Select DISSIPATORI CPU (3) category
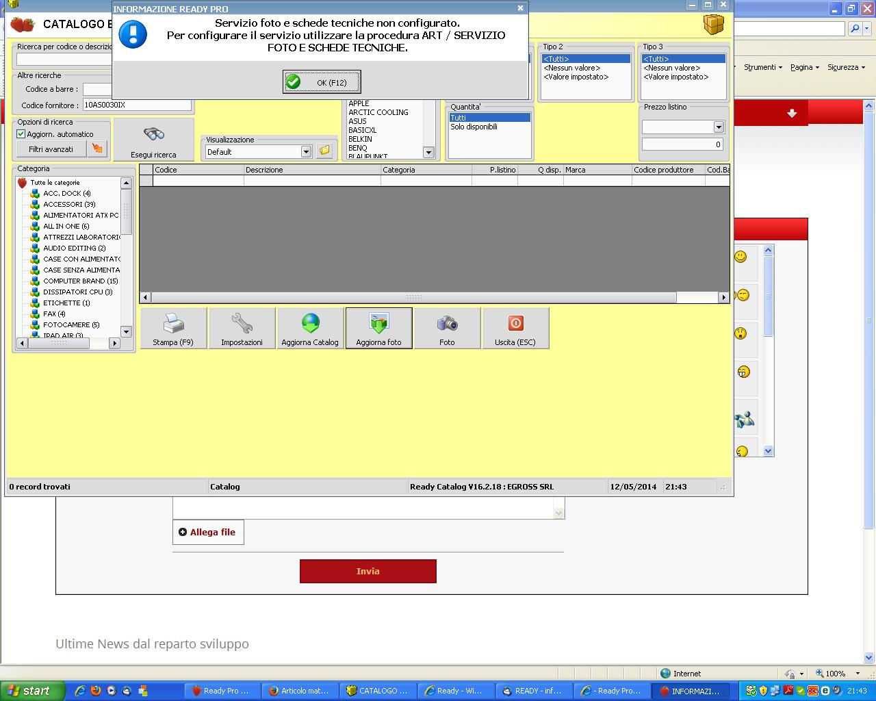The height and width of the screenshot is (701, 876). tap(77, 292)
